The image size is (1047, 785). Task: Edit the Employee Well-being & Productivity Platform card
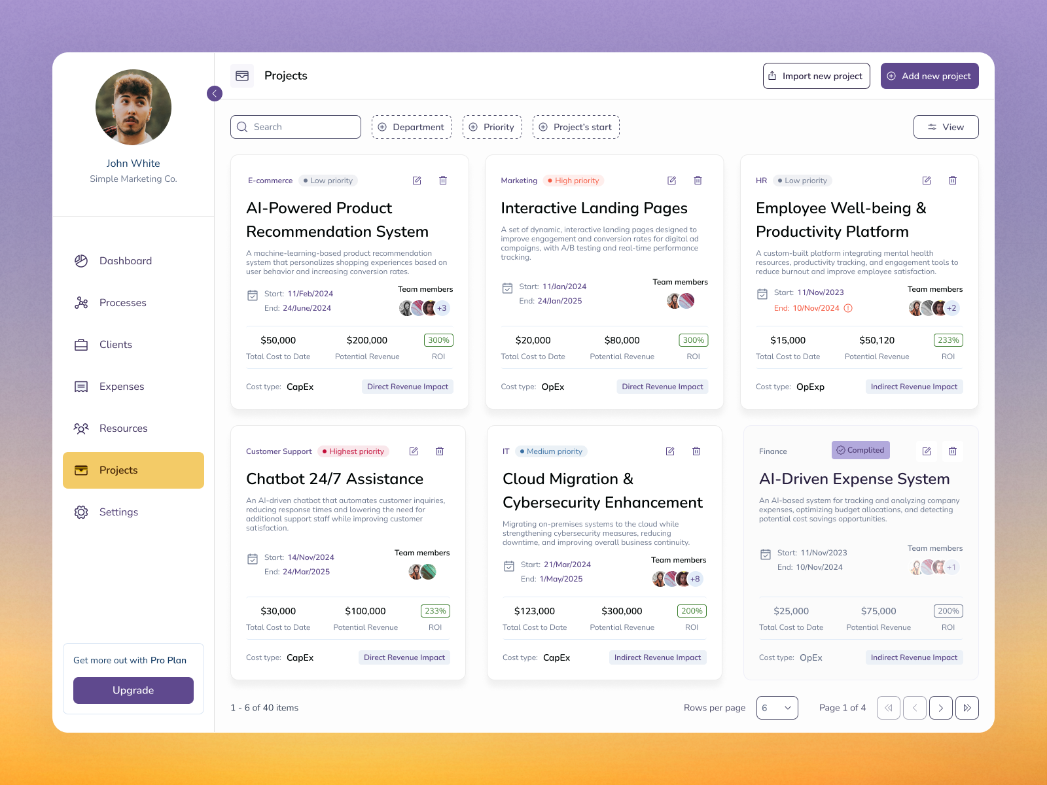tap(927, 181)
